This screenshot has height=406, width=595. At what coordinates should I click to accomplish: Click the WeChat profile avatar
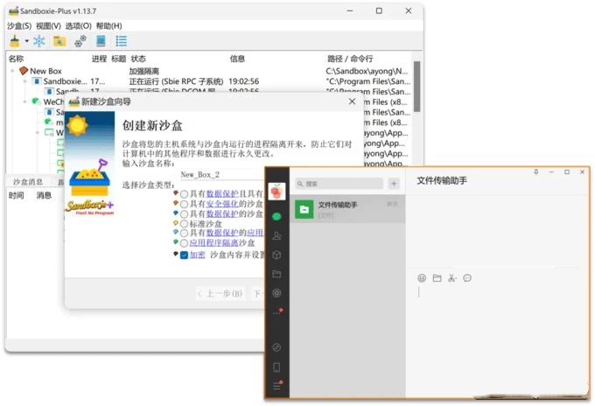coord(276,191)
